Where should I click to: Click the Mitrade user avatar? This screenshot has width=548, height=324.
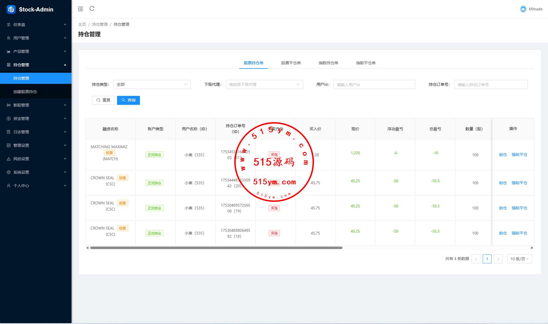(523, 9)
